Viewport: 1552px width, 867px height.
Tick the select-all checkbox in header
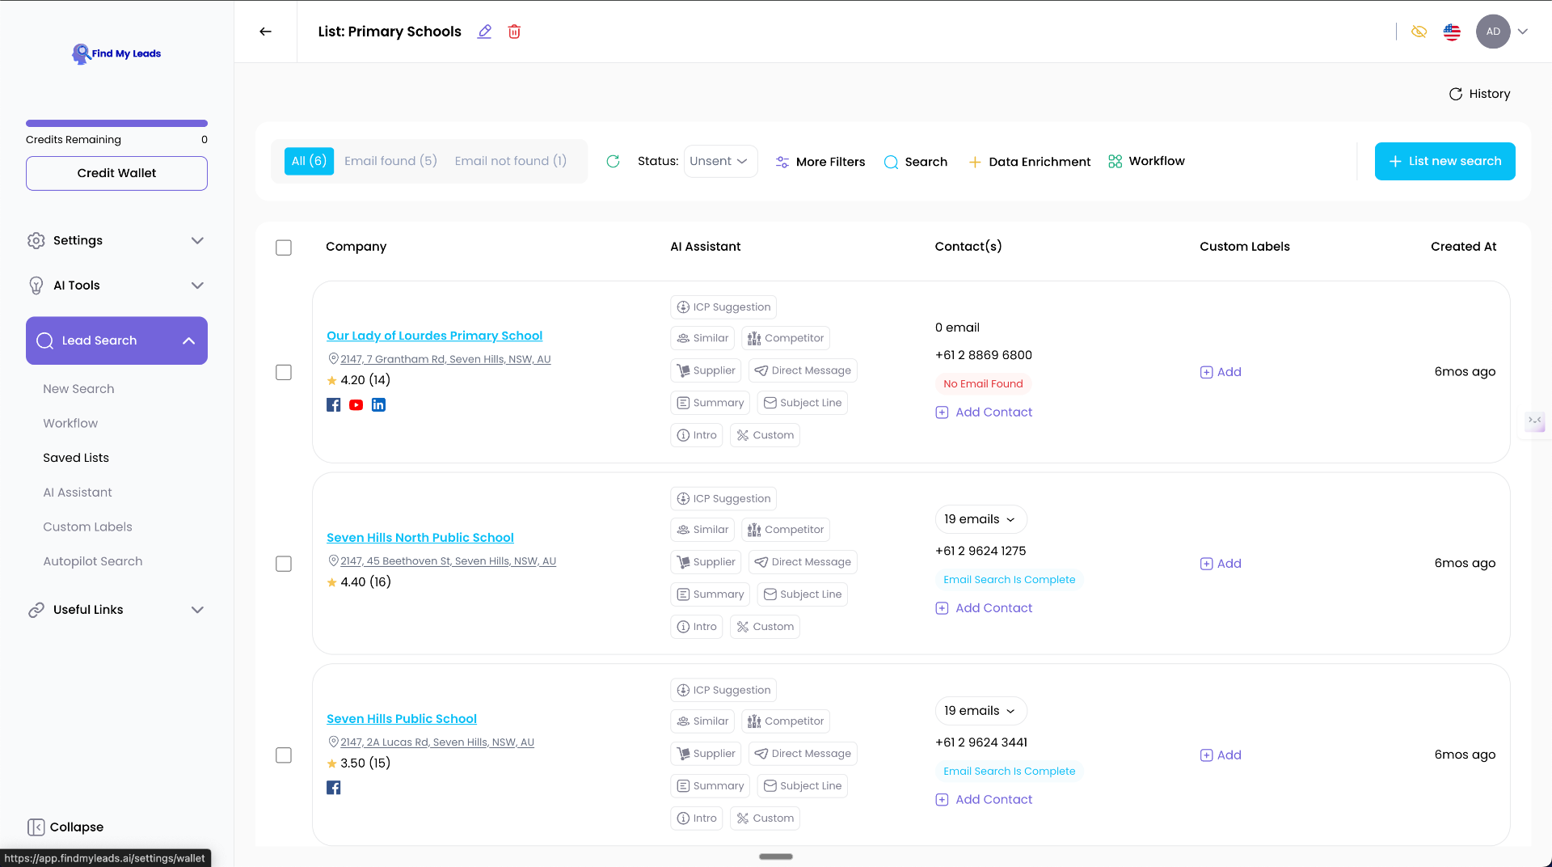pos(284,247)
